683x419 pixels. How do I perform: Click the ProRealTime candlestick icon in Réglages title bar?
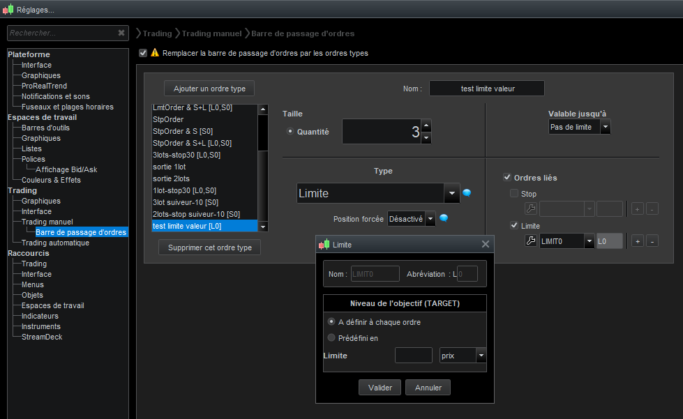coord(8,9)
